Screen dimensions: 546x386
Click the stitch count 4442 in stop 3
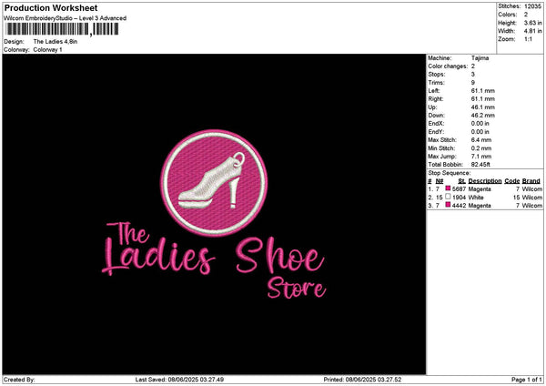[459, 206]
